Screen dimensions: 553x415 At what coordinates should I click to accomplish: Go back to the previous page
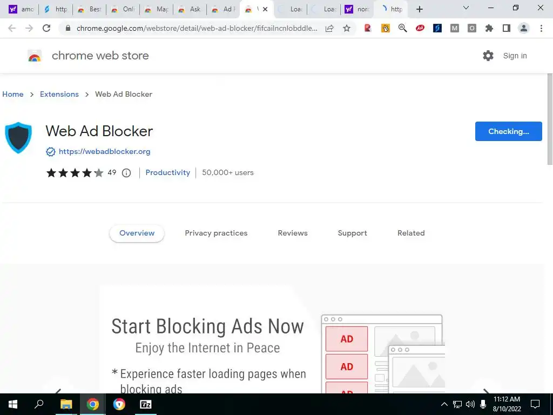coord(12,28)
